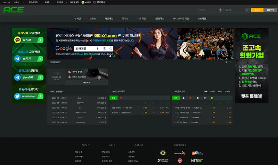Open Telegram support ce7777 link
The image size is (278, 165).
click(x=29, y=58)
